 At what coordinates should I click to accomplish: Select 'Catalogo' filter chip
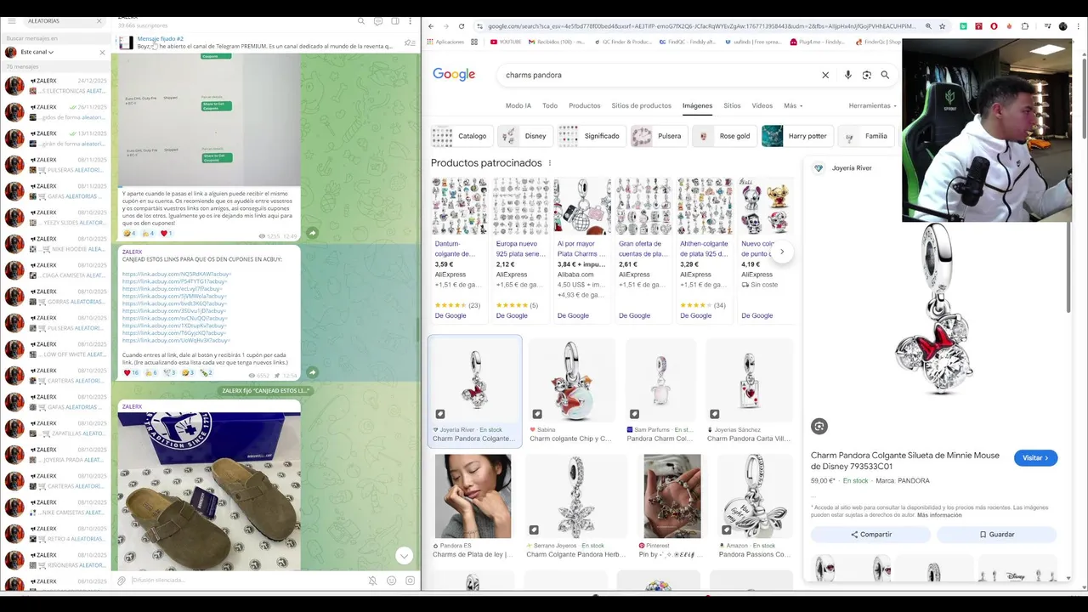(461, 136)
